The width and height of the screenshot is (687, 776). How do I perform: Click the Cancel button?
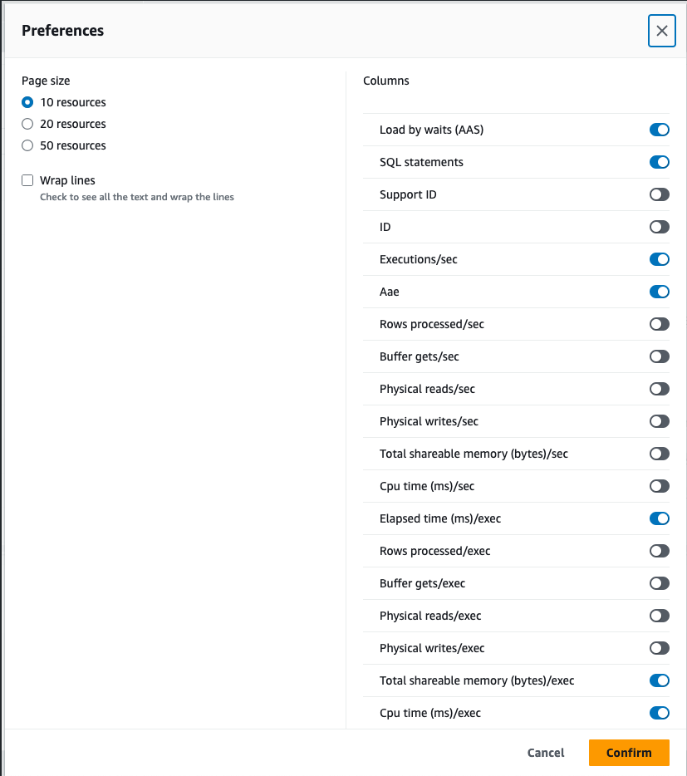546,753
